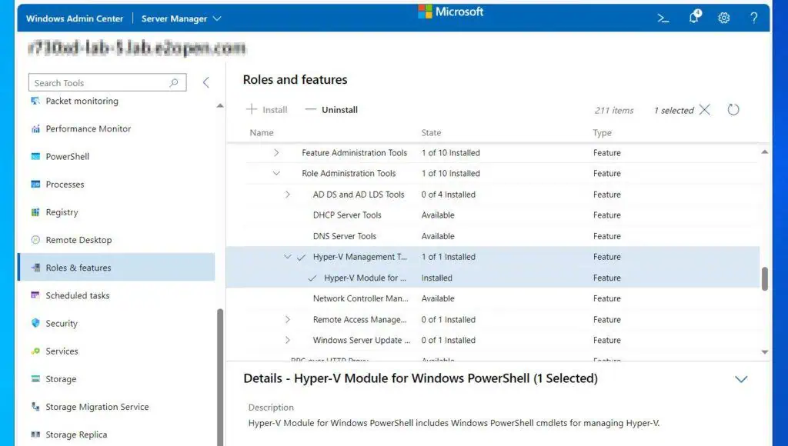Click the Security shield icon

pyautogui.click(x=35, y=323)
